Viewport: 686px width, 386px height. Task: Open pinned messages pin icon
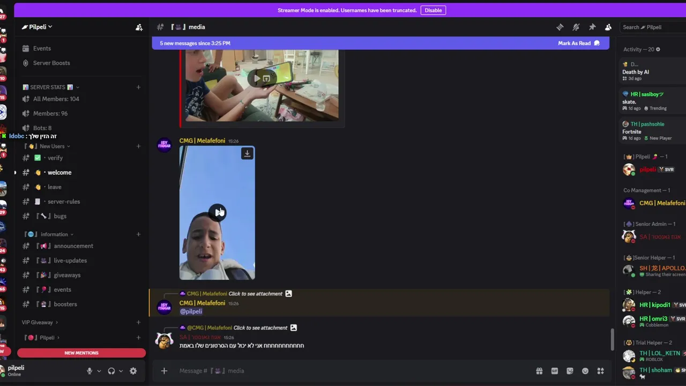592,27
